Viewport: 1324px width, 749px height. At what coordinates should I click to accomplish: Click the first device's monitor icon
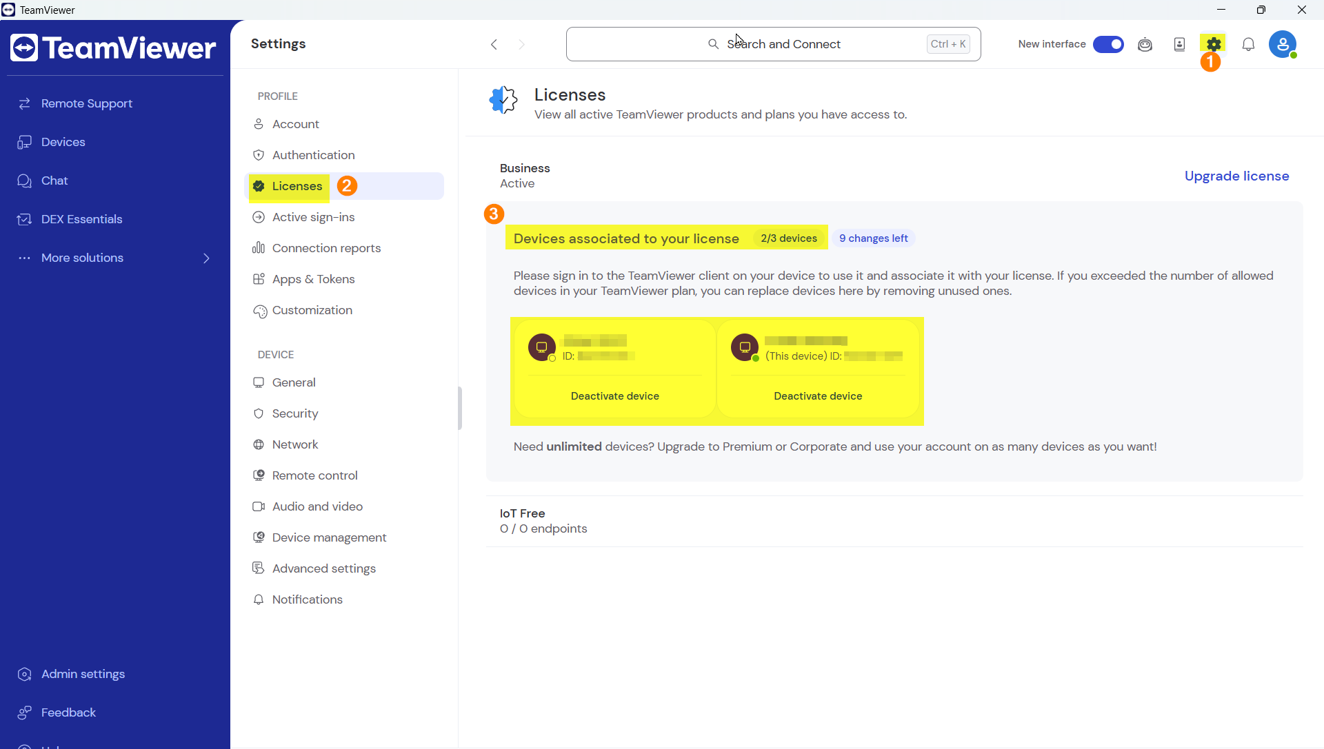[542, 347]
